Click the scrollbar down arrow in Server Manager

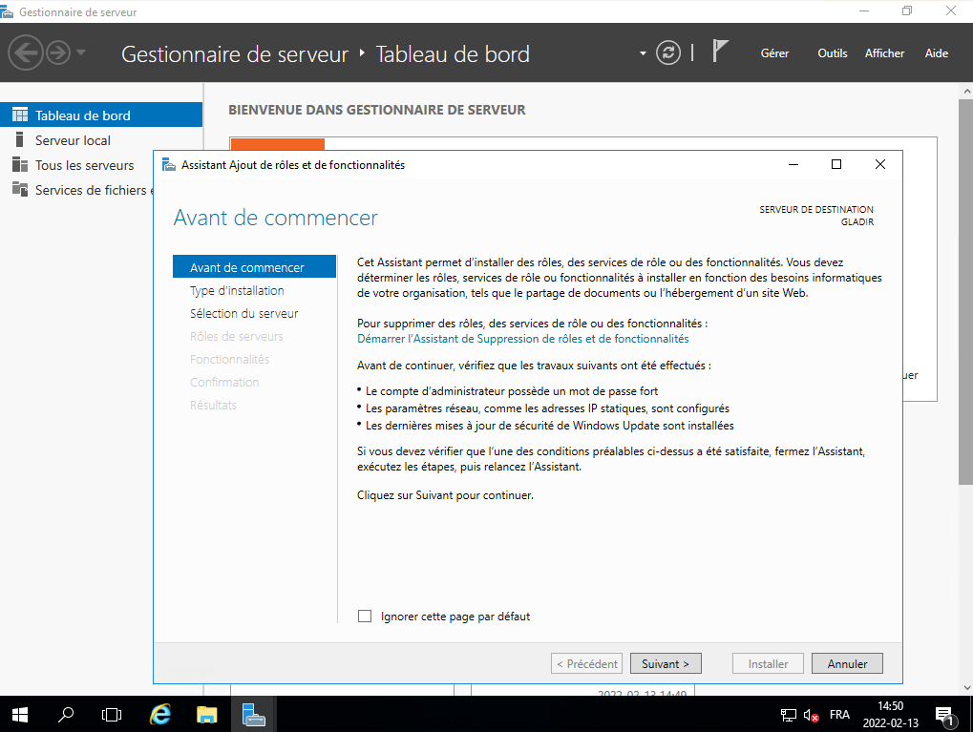pos(966,687)
